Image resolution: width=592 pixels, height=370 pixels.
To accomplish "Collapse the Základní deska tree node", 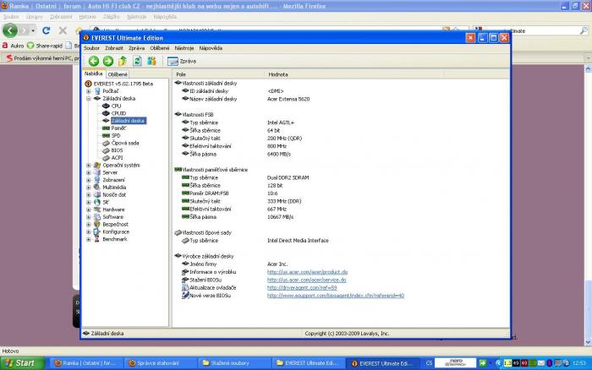I will tap(88, 99).
